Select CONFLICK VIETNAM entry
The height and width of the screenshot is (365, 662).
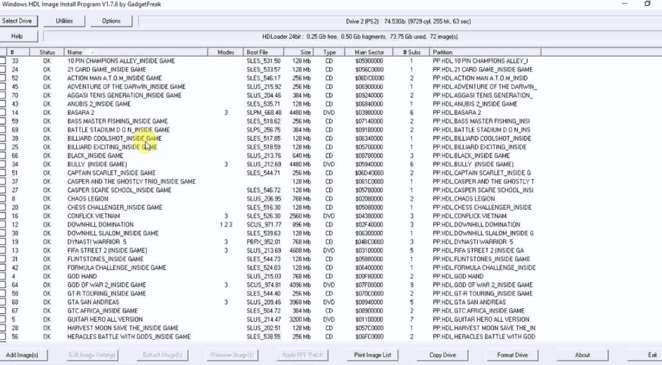(x=93, y=216)
